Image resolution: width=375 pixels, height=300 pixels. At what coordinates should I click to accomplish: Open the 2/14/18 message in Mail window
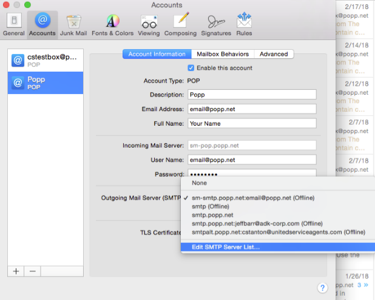pos(355,58)
